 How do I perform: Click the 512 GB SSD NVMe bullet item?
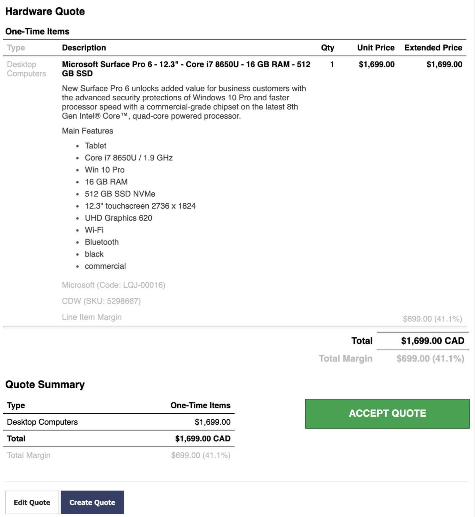tap(120, 194)
